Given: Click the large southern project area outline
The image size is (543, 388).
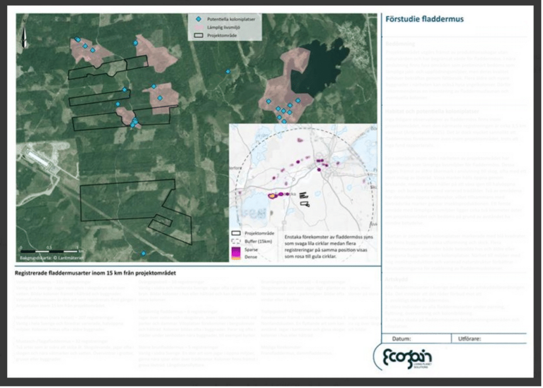Looking at the screenshot, I should click(x=127, y=200).
